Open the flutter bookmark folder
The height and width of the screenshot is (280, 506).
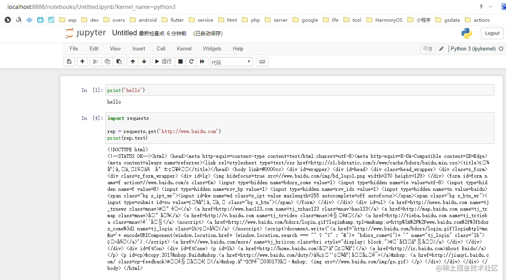[x=173, y=20]
